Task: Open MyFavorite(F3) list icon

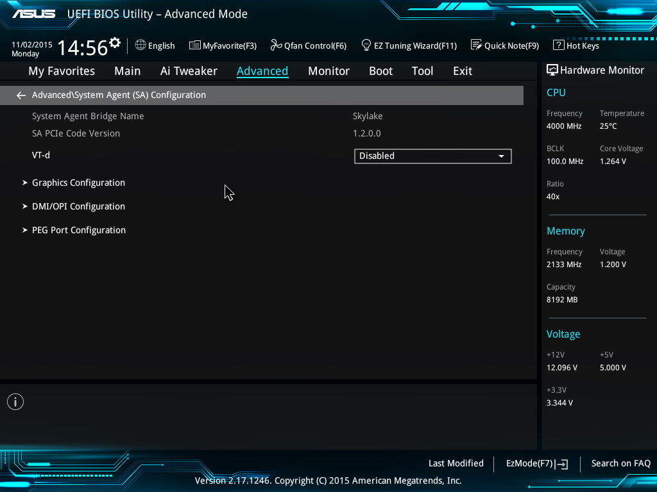Action: (195, 45)
